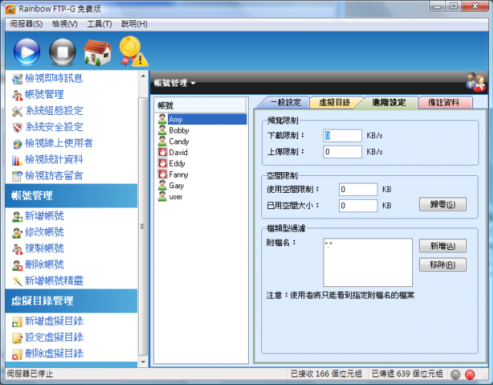Click the wrench icon for 系統組態設定
Viewport: 493px width, 385px height.
[17, 111]
